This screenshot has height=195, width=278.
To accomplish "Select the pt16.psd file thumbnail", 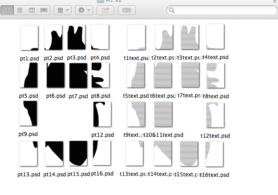I will click(102, 153).
